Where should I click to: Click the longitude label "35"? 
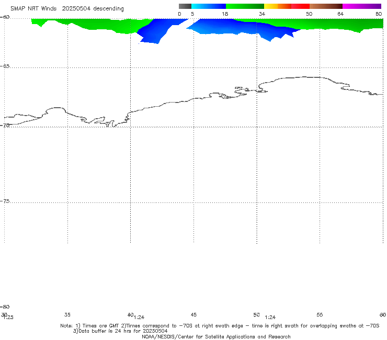pyautogui.click(x=67, y=314)
